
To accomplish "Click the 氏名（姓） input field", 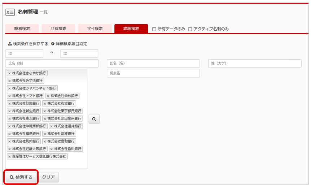I will pos(52,63).
